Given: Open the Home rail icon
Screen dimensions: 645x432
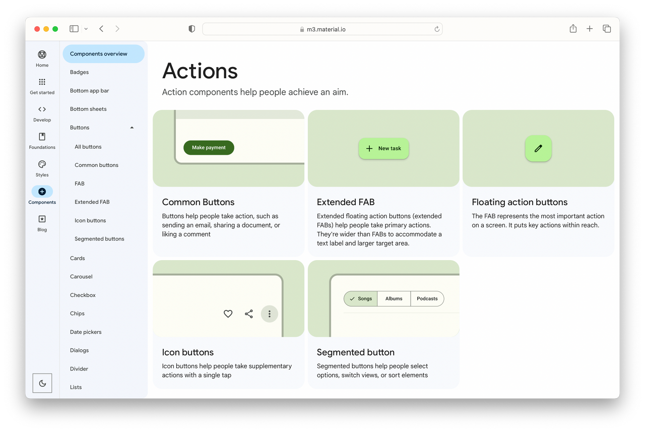Looking at the screenshot, I should click(x=42, y=54).
